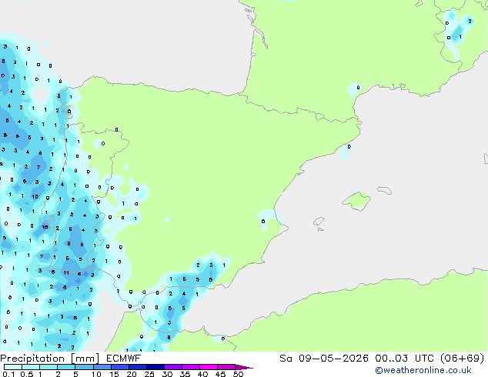
Task: Click the '0.1' legend scale label
Action: tap(8, 374)
